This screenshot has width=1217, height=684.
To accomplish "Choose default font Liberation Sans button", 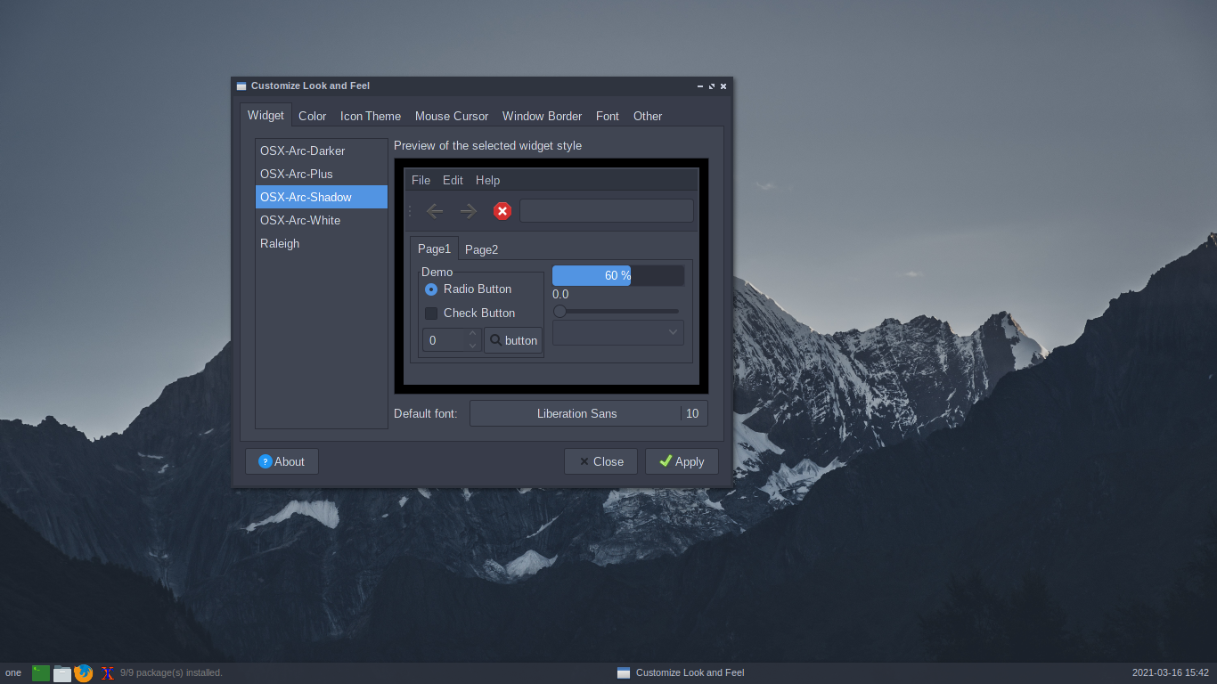I will click(x=589, y=413).
